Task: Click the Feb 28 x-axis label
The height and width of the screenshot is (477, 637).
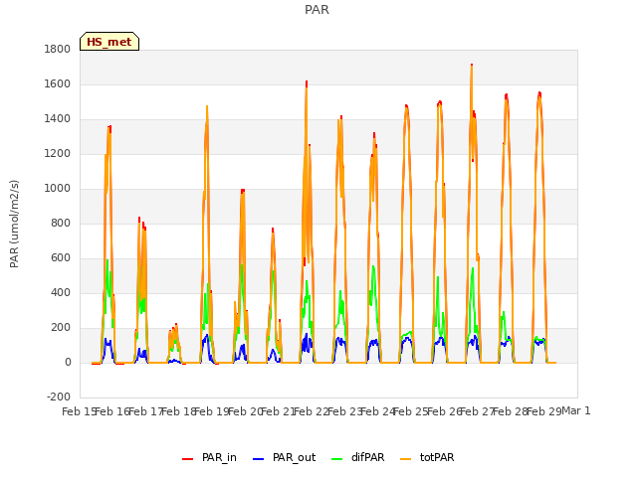Action: coord(511,411)
